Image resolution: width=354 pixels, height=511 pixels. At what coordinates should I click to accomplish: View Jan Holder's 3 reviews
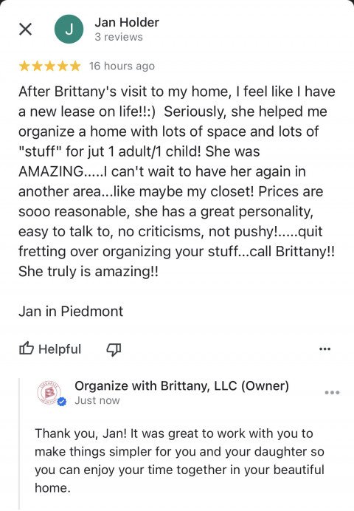[119, 37]
